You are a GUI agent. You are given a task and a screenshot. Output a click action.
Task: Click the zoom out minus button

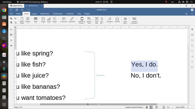pyautogui.click(x=172, y=107)
